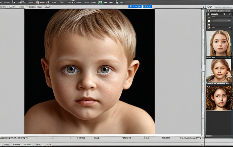Click the bar chart icon at top left
Screen dimensions: 233x147
(x=13, y=2)
